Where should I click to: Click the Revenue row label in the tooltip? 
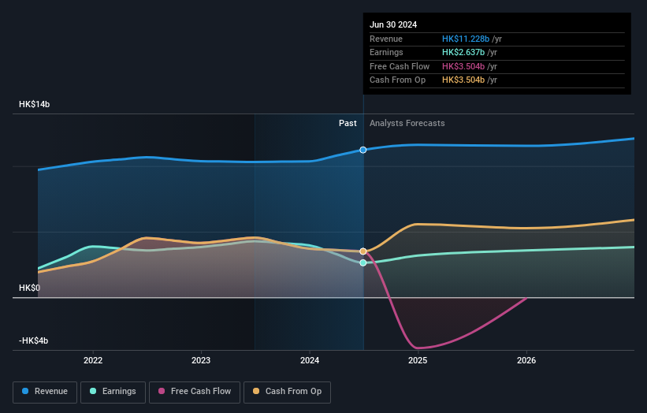click(x=386, y=39)
